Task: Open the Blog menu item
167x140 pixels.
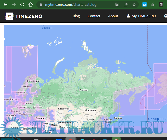Action: 76,16
